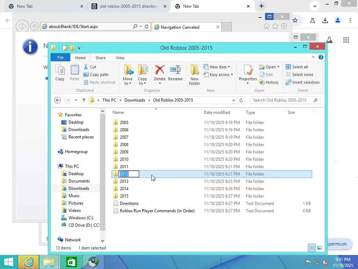Open Quick Access Toolbar customize dropdown

(x=79, y=48)
